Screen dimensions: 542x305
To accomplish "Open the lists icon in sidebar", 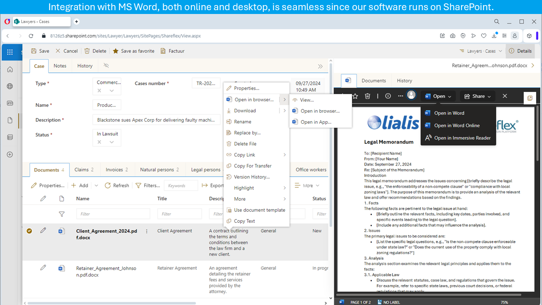I will click(x=10, y=137).
